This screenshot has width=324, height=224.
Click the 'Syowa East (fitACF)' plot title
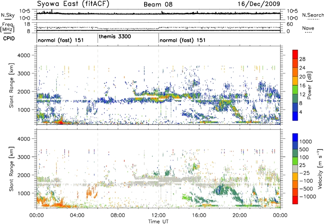click(73, 4)
